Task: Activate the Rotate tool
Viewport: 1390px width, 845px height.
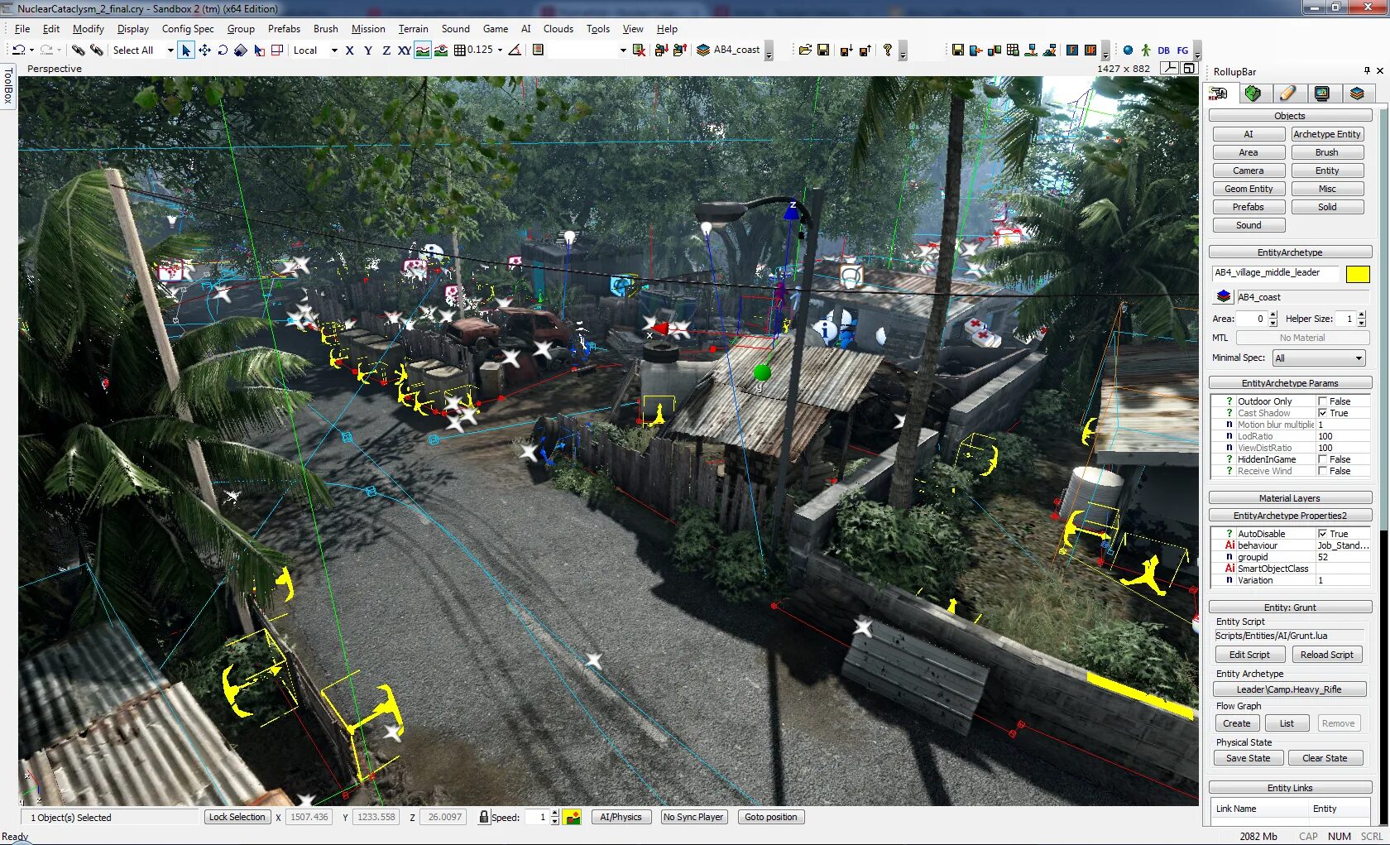Action: point(223,50)
